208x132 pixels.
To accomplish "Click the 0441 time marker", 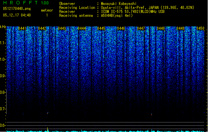I will (x=22, y=28).
